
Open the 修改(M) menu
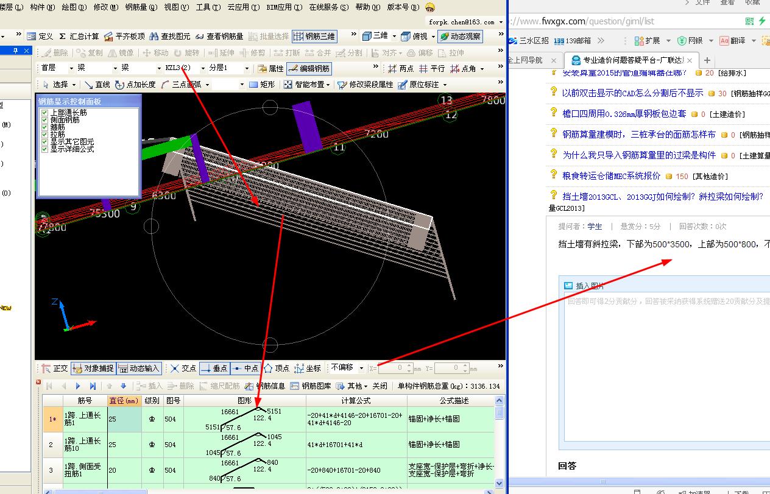[106, 7]
